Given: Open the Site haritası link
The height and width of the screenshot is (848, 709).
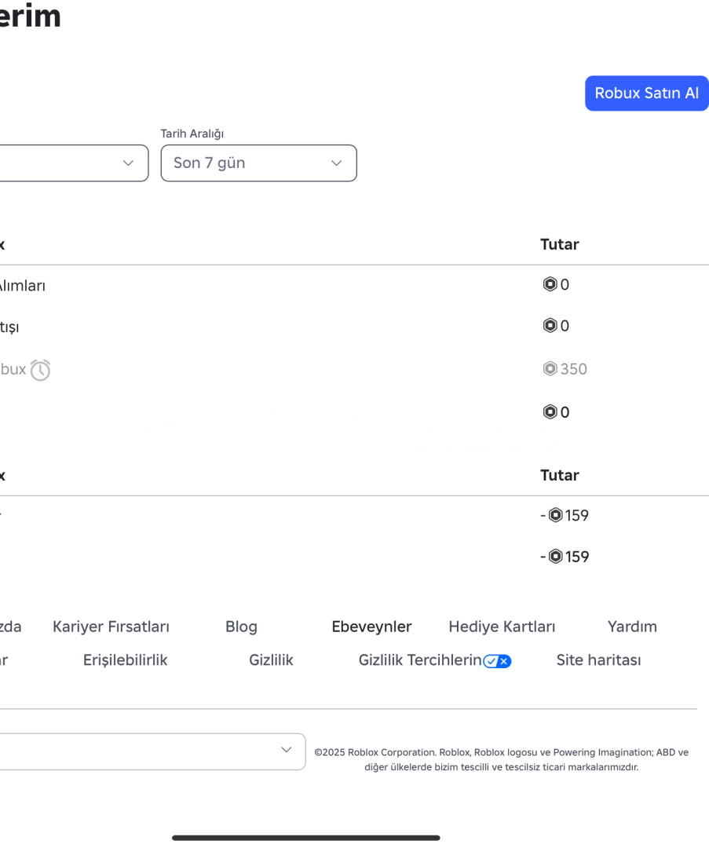Looking at the screenshot, I should click(598, 660).
